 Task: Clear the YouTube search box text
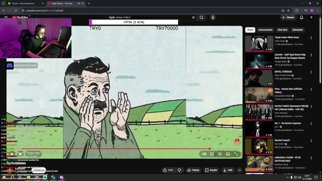tap(193, 17)
